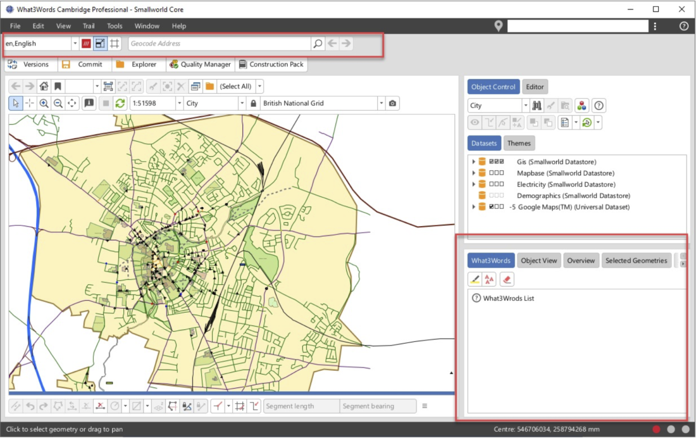
Task: Activate the select pointer tool
Action: [x=16, y=103]
